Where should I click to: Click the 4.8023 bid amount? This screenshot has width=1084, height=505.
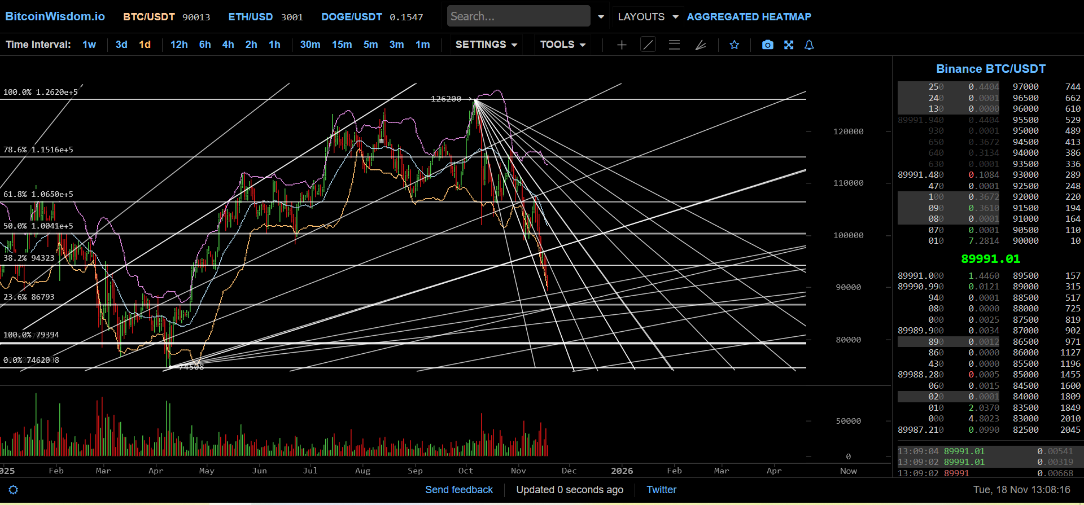coord(984,419)
